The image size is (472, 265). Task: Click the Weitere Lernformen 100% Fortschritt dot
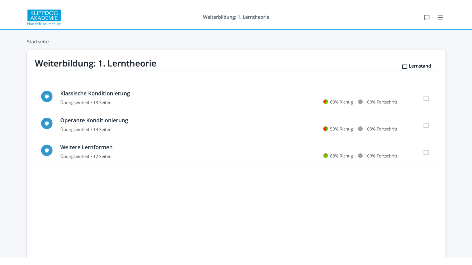pyautogui.click(x=360, y=156)
